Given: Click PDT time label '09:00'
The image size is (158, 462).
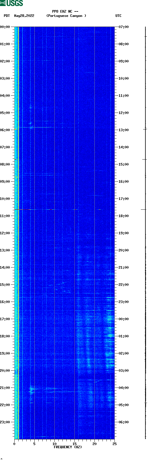Looking at the screenshot, I should pyautogui.click(x=5, y=182).
